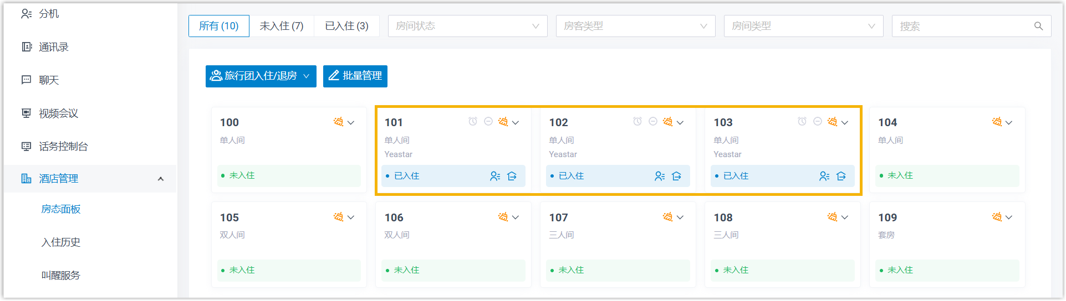
Task: Toggle the wake-up alarm on room 102
Action: pos(637,122)
